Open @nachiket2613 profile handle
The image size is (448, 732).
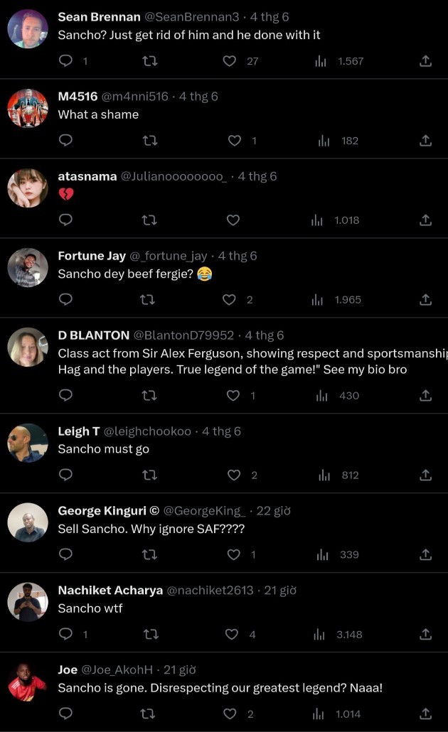coord(211,591)
